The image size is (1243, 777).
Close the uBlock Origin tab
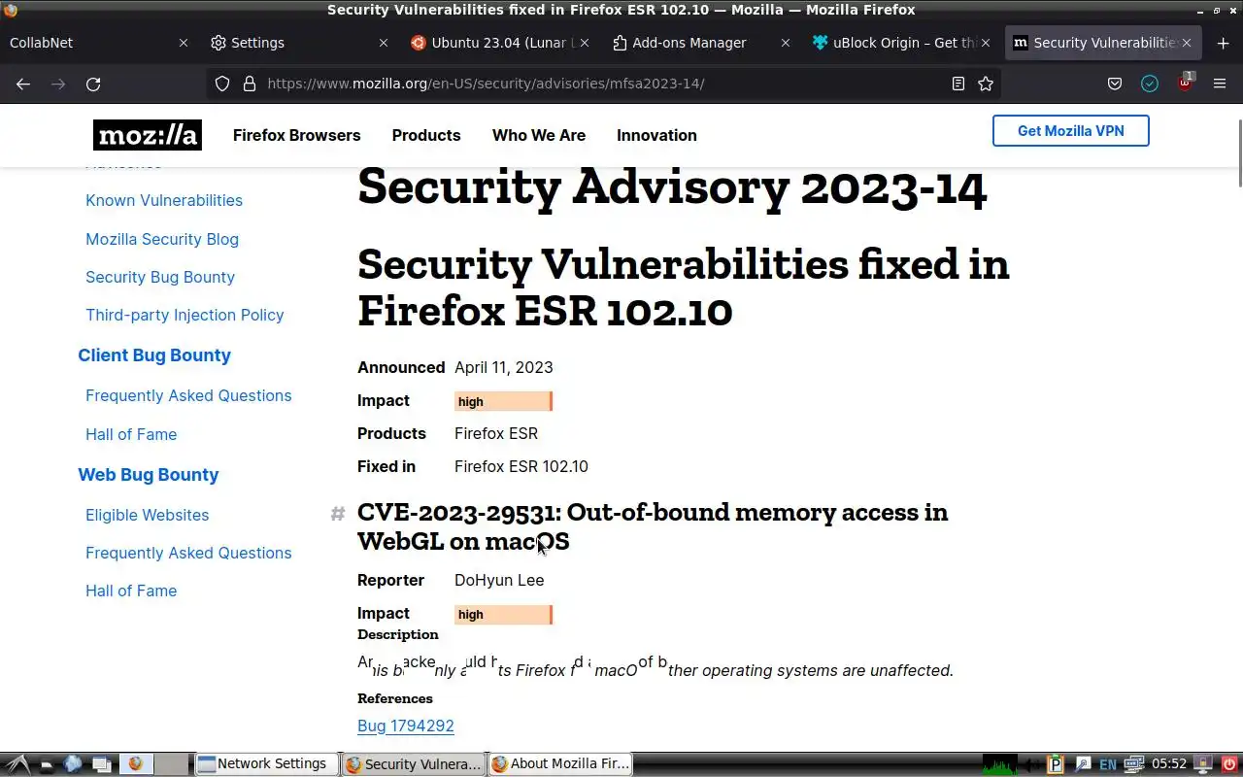pos(986,43)
